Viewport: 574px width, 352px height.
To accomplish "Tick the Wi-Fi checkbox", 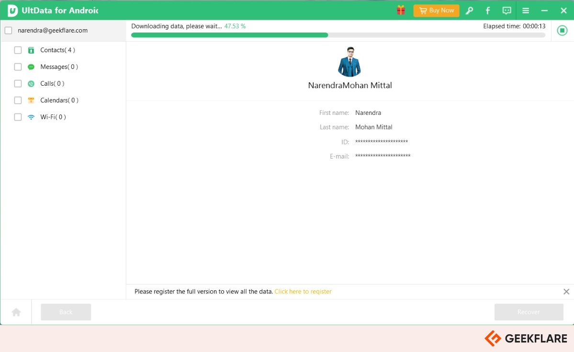I will [18, 117].
